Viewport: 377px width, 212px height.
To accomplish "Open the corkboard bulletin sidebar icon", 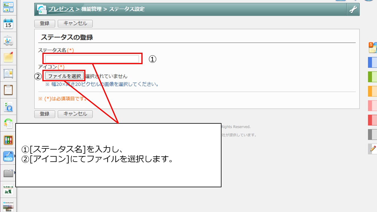I will click(x=8, y=74).
